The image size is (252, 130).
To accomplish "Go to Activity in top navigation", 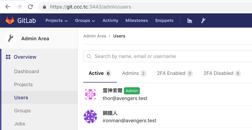I will [x=110, y=20].
